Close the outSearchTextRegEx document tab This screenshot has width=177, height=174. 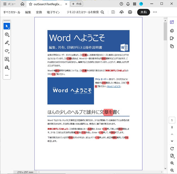[x=66, y=4]
